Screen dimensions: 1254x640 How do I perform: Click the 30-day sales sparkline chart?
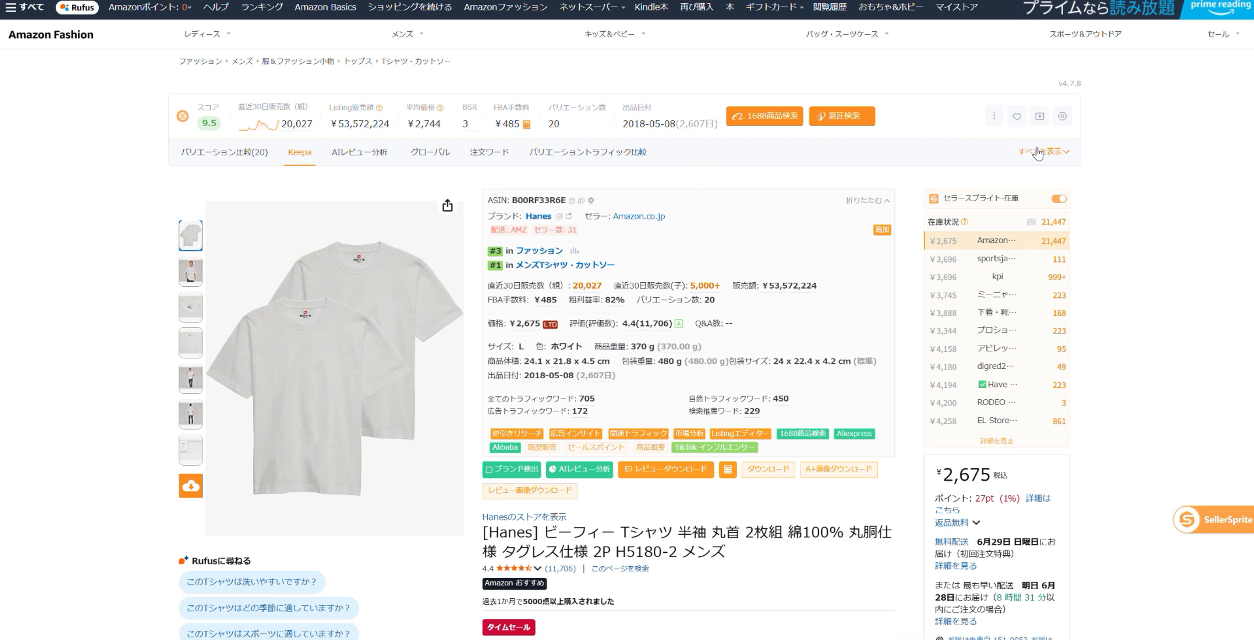[258, 125]
